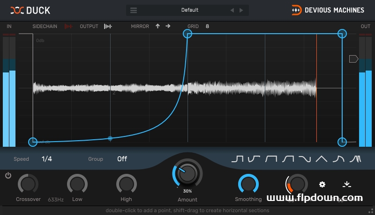The image size is (375, 215).
Task: Click the Default preset name
Action: pos(189,10)
